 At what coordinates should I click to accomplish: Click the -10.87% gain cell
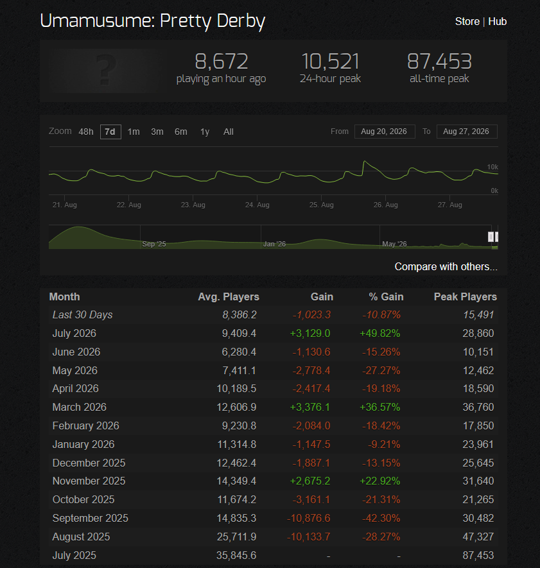[x=381, y=314]
